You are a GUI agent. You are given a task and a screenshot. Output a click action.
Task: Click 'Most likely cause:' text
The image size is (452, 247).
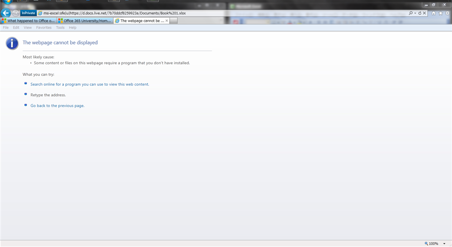coord(38,57)
